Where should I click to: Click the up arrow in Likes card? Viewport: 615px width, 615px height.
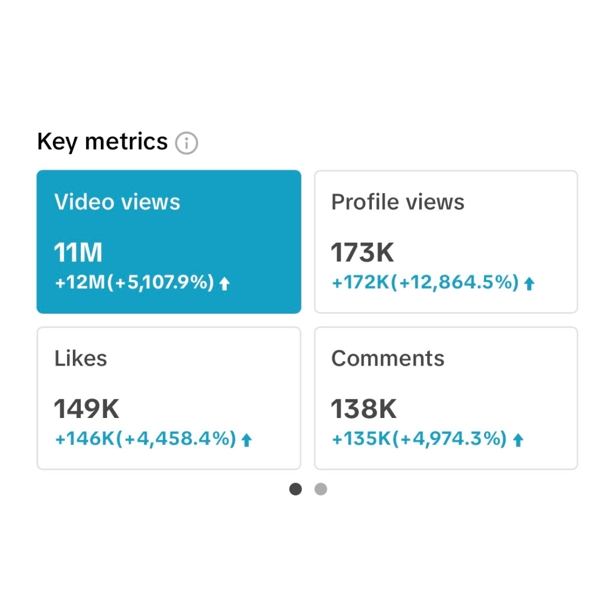click(247, 440)
